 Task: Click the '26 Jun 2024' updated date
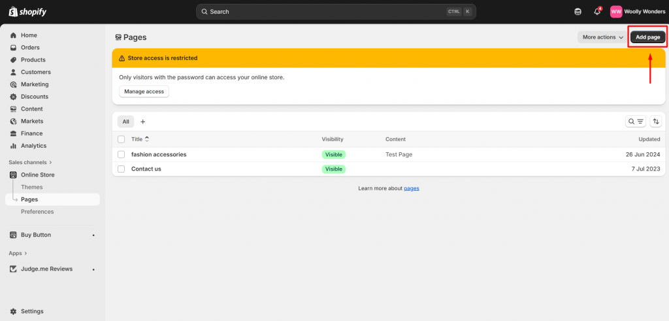click(x=642, y=154)
